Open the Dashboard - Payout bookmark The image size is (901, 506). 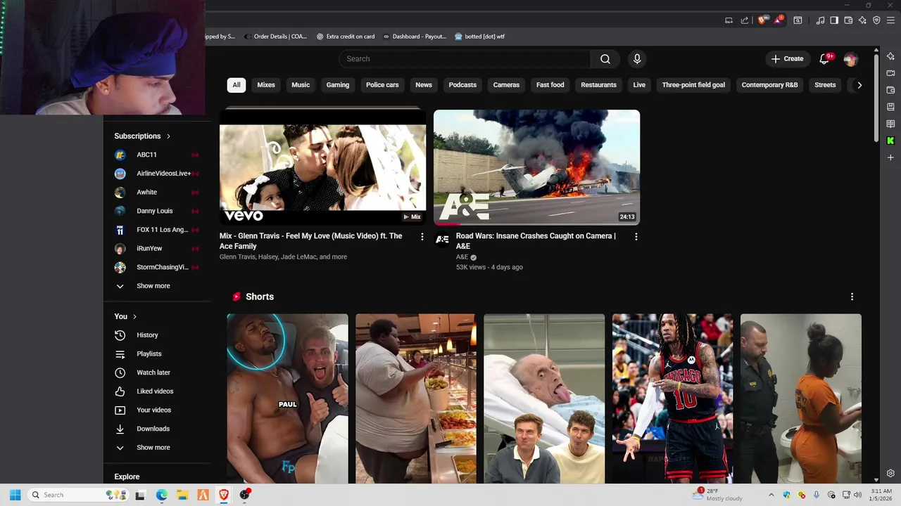click(415, 37)
